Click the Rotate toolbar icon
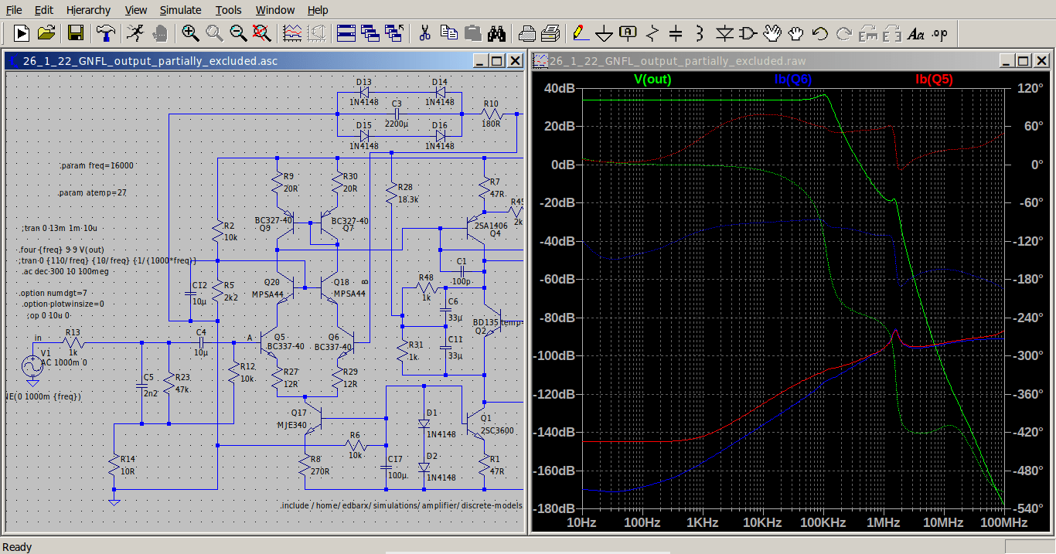 tap(868, 33)
